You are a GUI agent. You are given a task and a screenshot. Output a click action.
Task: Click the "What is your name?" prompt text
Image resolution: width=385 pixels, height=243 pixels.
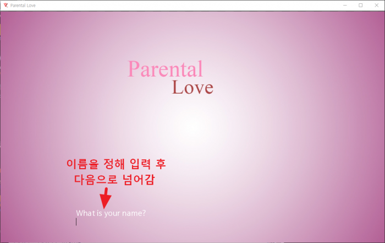pos(111,213)
